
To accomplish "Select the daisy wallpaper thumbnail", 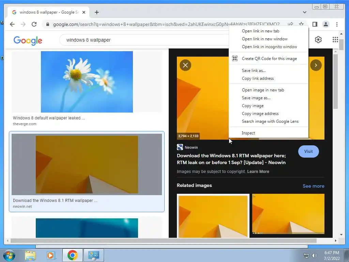I will [x=87, y=82].
